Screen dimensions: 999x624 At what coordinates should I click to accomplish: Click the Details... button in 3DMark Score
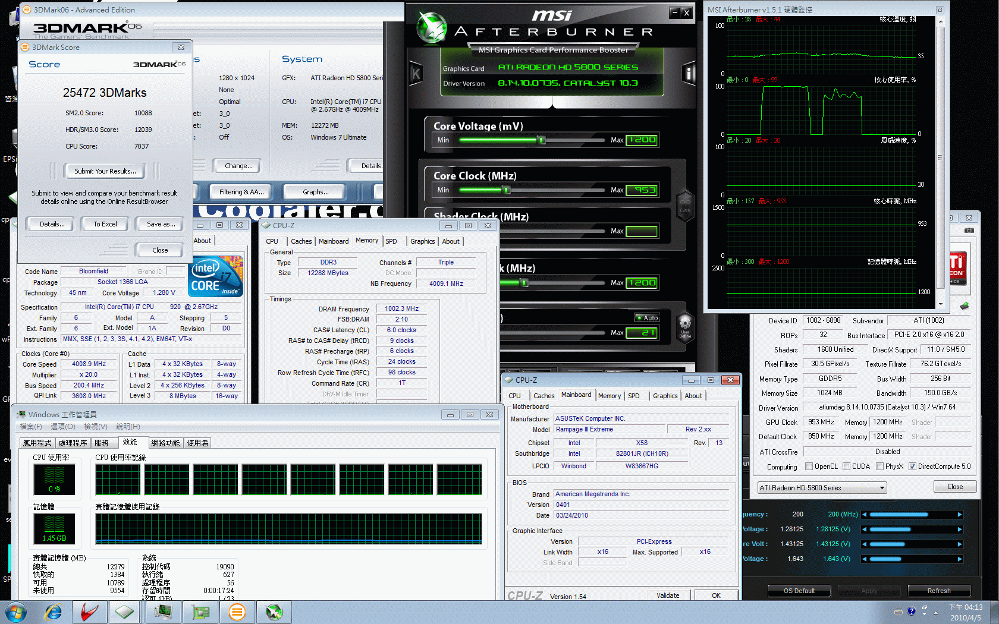pos(52,224)
